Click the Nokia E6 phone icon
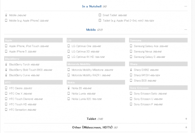 [69, 88]
